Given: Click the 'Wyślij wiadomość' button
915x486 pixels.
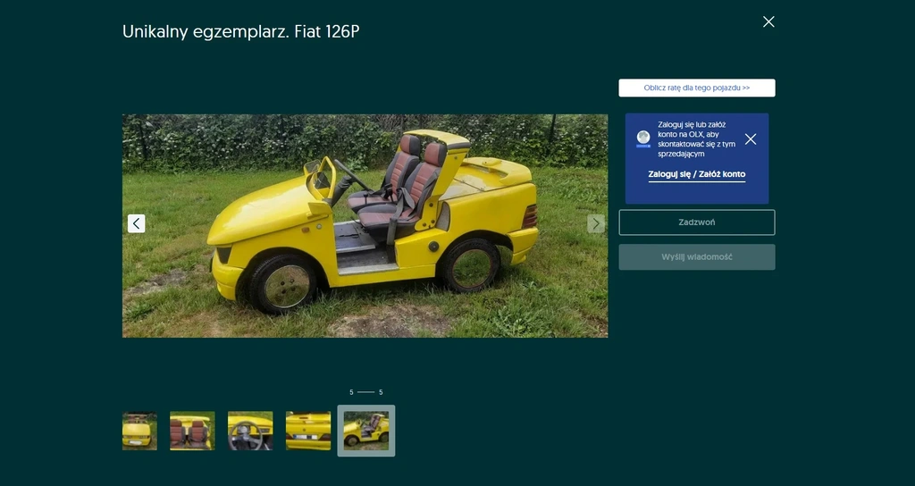Looking at the screenshot, I should 697,256.
